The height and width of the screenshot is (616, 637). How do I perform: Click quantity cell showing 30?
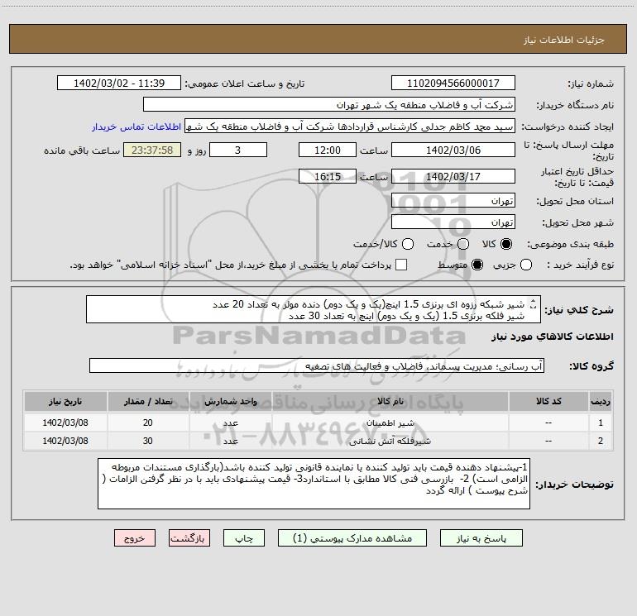[x=148, y=441]
